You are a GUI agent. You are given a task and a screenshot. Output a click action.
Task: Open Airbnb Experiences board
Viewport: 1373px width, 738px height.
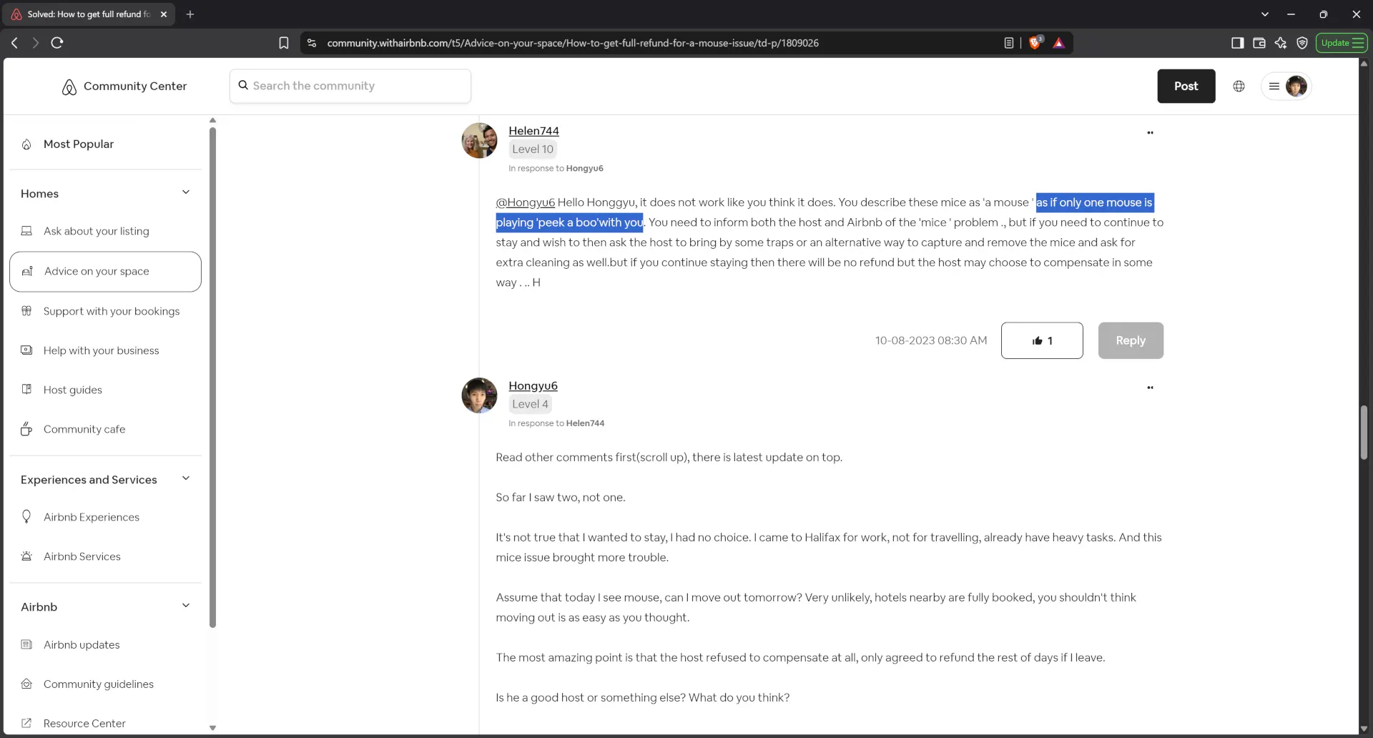pyautogui.click(x=92, y=517)
